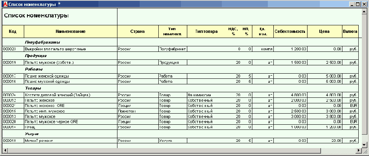369x156 pixels.
Task: Select the Полуфабрикат type cell
Action: 173,49
